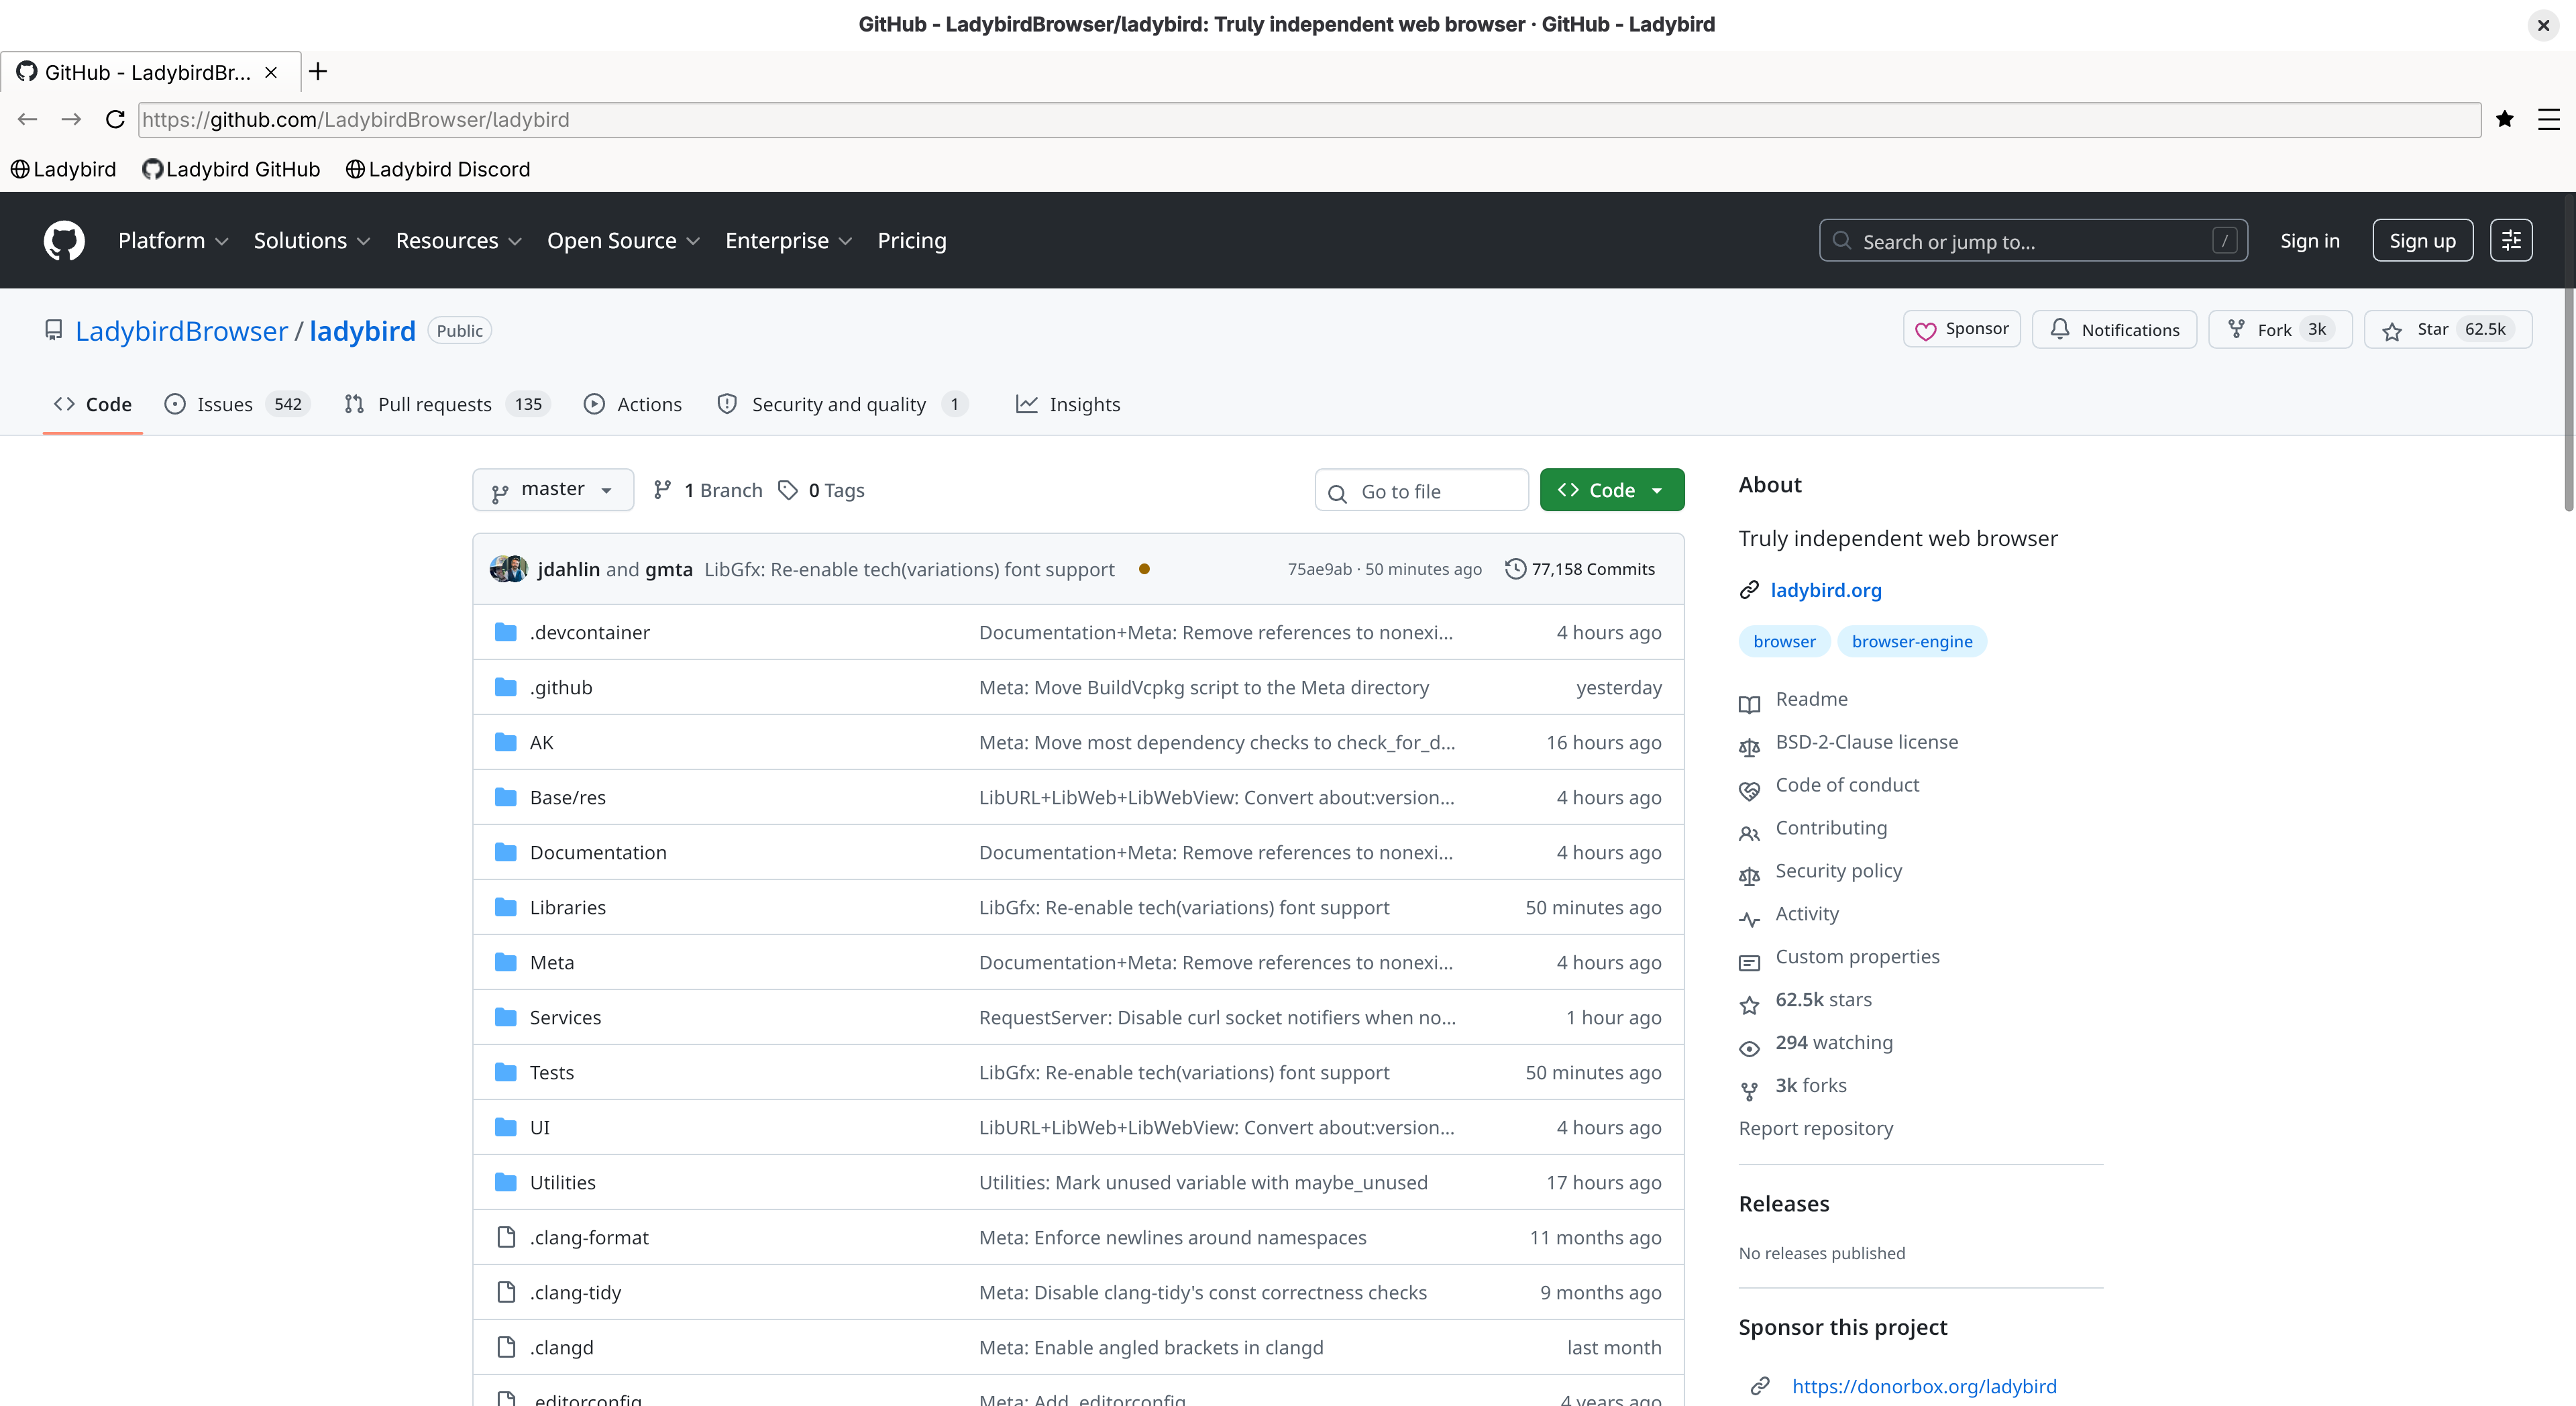Open the .clang-tidy file
2576x1406 pixels.
(x=575, y=1292)
